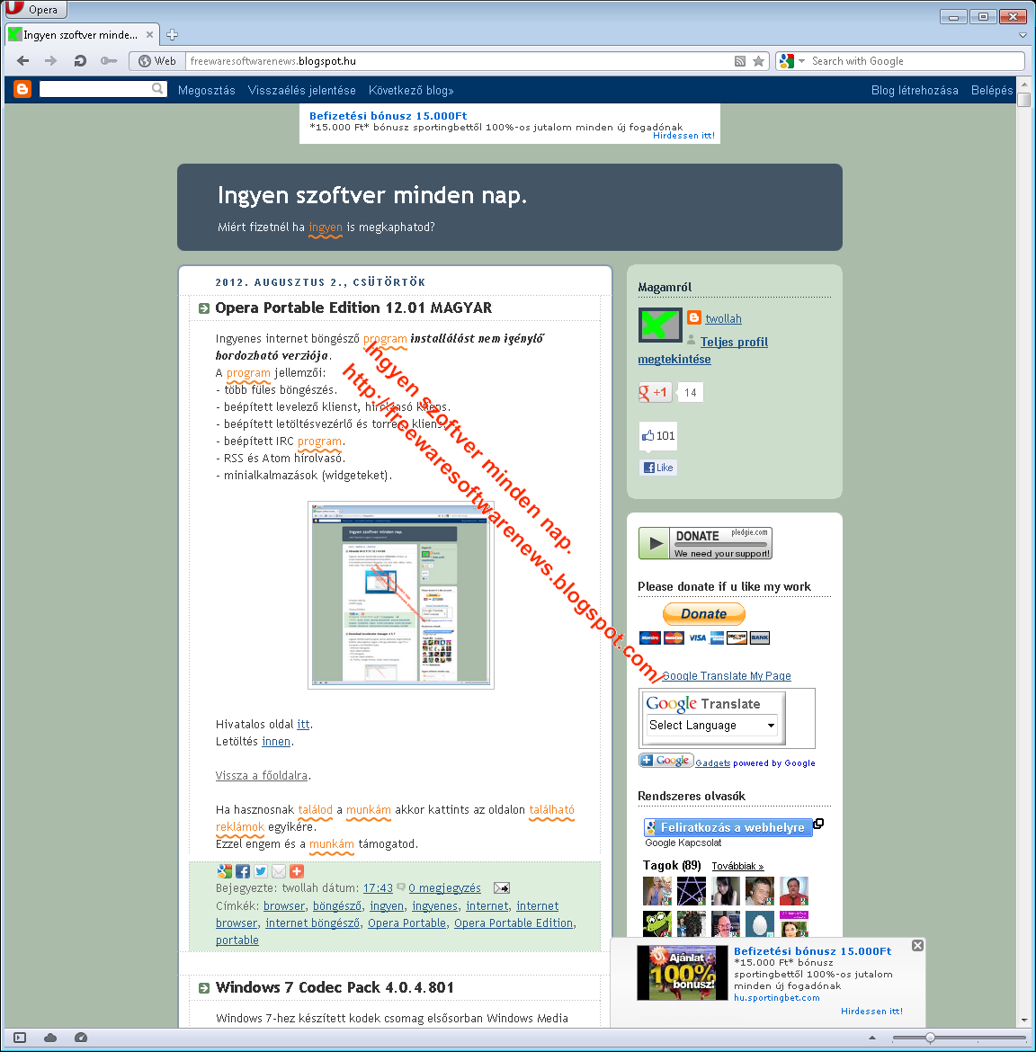Click Opera Turbo speedometer icon
Image resolution: width=1036 pixels, height=1052 pixels.
(81, 1038)
